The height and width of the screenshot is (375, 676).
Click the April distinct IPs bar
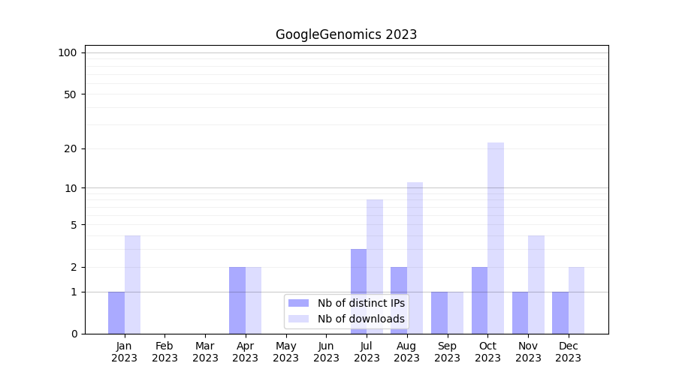237,300
